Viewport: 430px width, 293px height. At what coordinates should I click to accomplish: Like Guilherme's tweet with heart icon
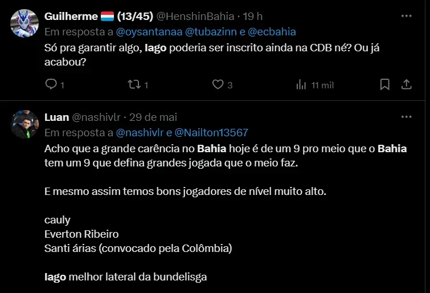[x=218, y=85]
